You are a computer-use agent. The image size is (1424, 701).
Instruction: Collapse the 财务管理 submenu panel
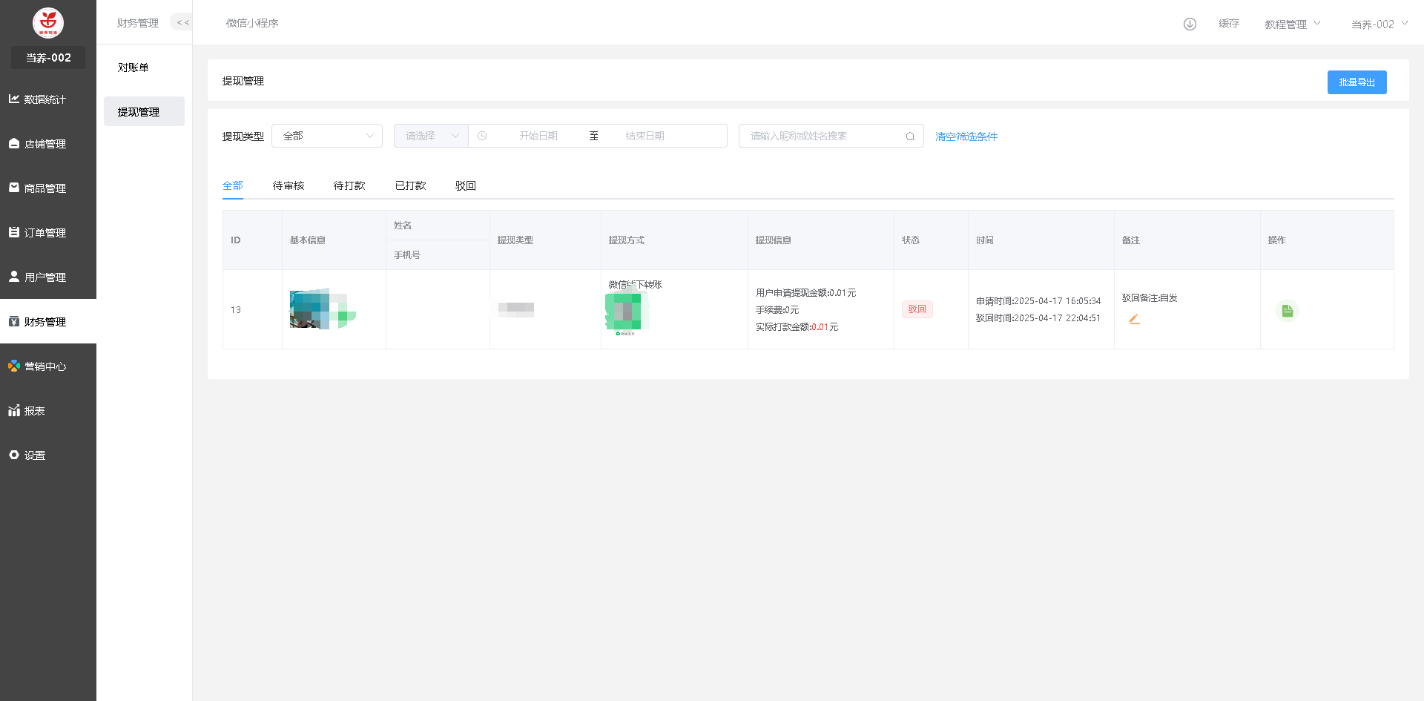(x=182, y=23)
